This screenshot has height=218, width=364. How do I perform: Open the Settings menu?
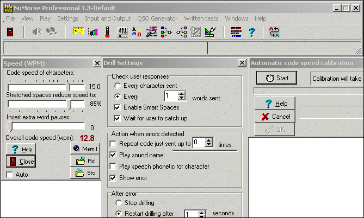68,18
